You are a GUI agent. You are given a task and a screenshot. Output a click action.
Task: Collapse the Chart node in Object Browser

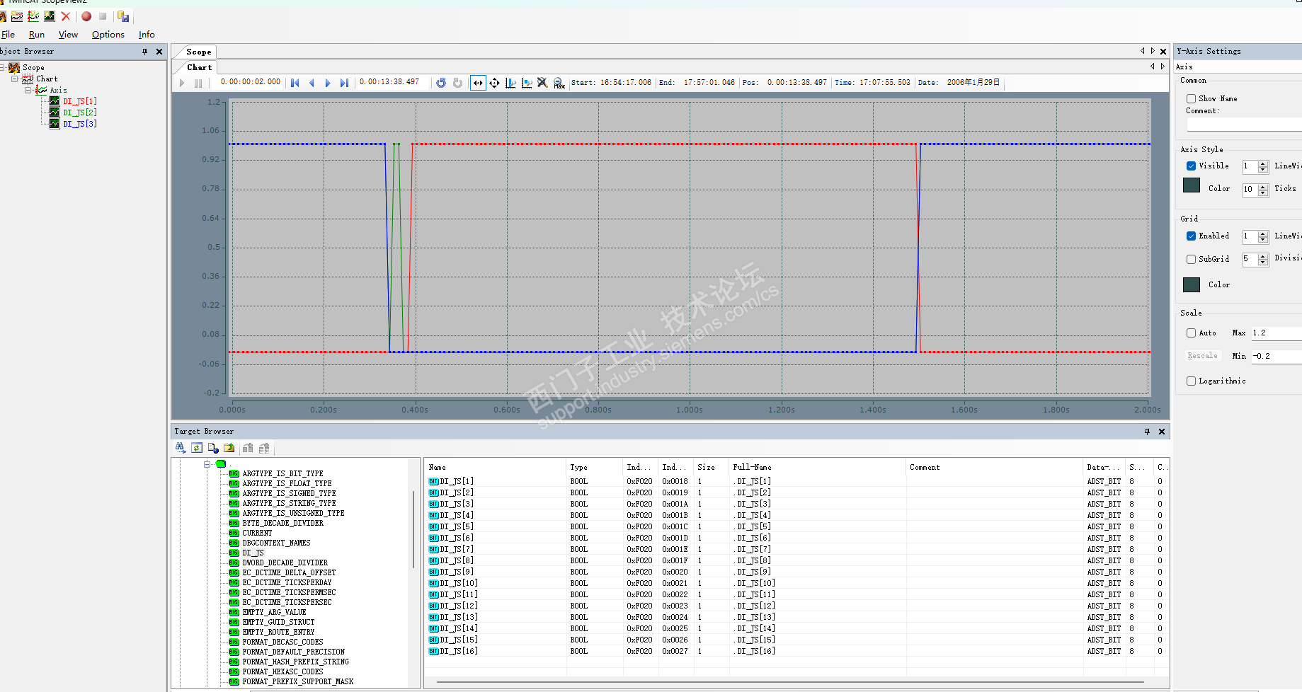pos(14,79)
